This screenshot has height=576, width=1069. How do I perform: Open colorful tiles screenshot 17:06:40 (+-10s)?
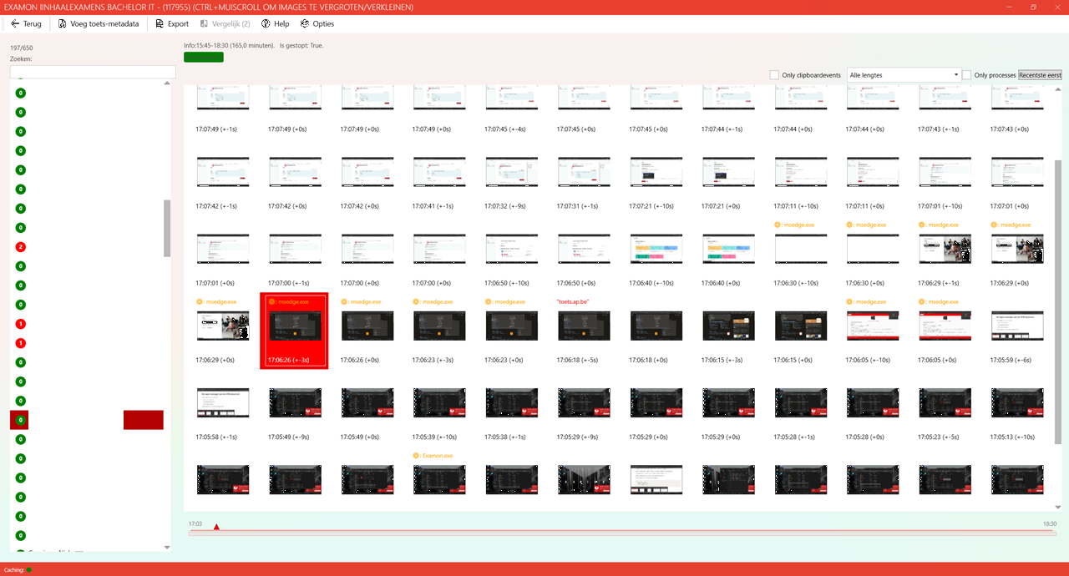pyautogui.click(x=656, y=249)
